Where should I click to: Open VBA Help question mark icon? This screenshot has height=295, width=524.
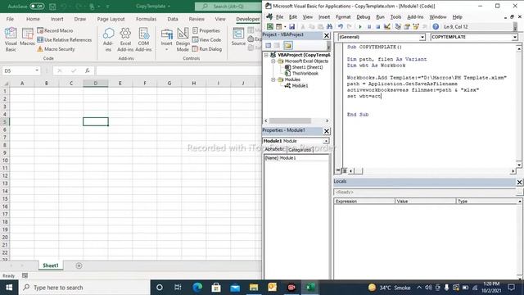436,27
